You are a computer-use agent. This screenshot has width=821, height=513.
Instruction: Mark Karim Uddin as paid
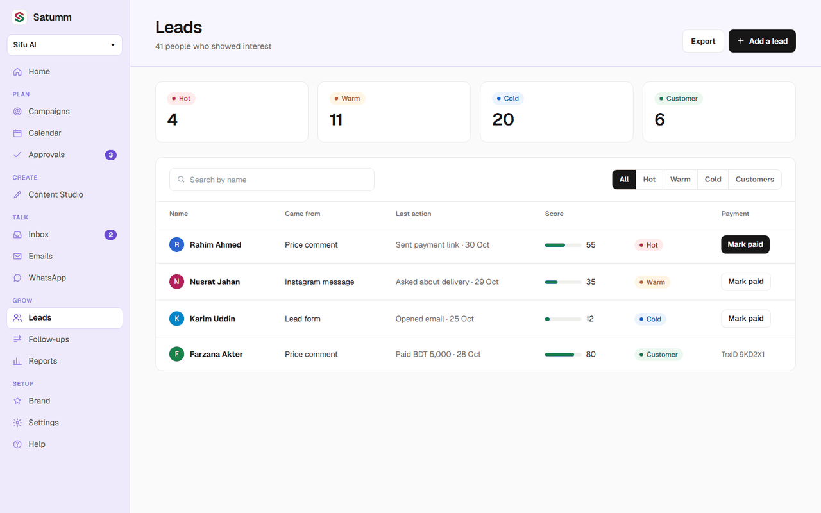[746, 319]
